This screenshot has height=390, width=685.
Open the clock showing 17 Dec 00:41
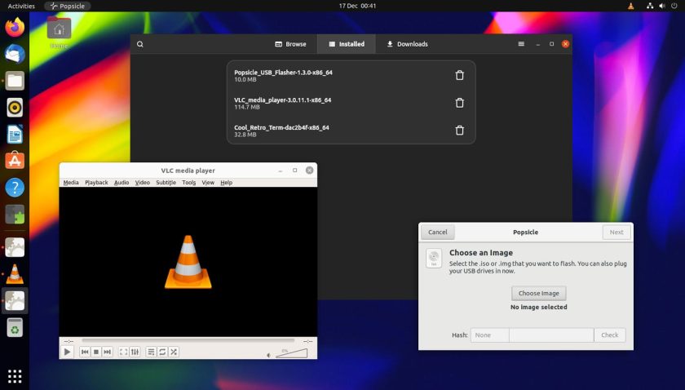pos(357,7)
